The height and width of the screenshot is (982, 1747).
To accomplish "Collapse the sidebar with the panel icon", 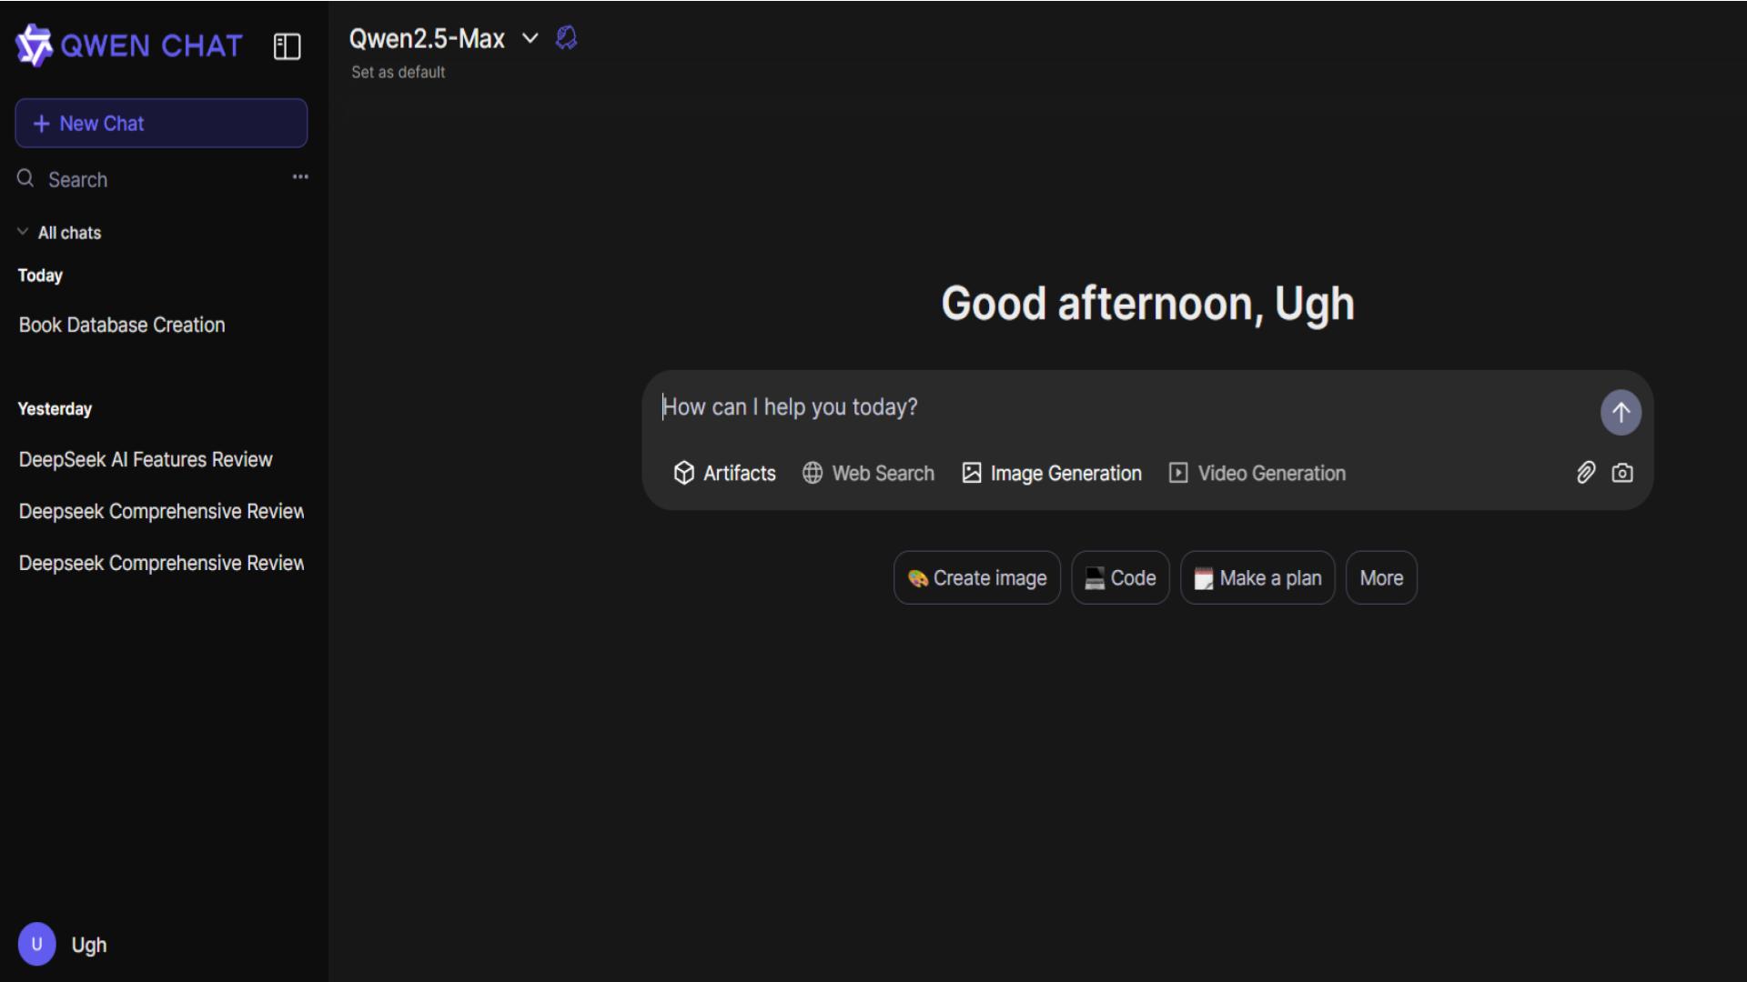I will tap(287, 46).
